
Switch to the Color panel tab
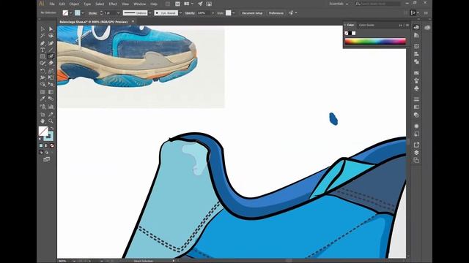click(350, 25)
